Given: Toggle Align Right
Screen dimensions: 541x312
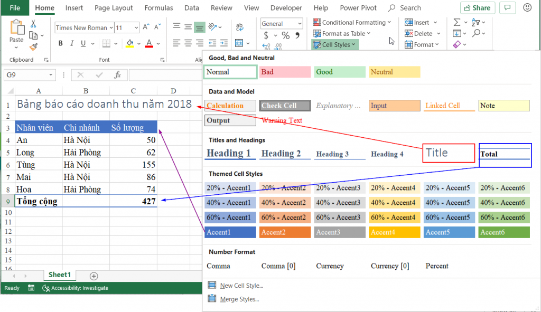Looking at the screenshot, I should tap(199, 43).
